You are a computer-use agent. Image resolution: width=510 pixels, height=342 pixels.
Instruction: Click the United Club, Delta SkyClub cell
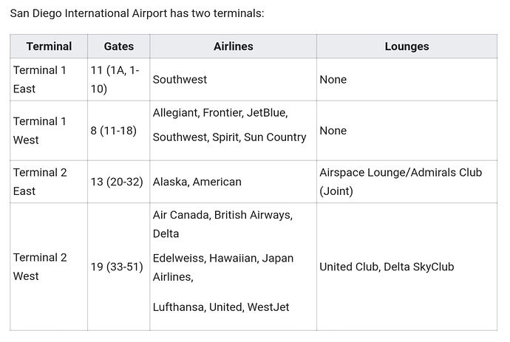click(407, 267)
